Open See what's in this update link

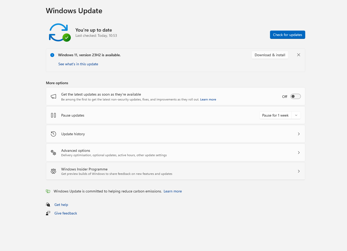(x=78, y=64)
